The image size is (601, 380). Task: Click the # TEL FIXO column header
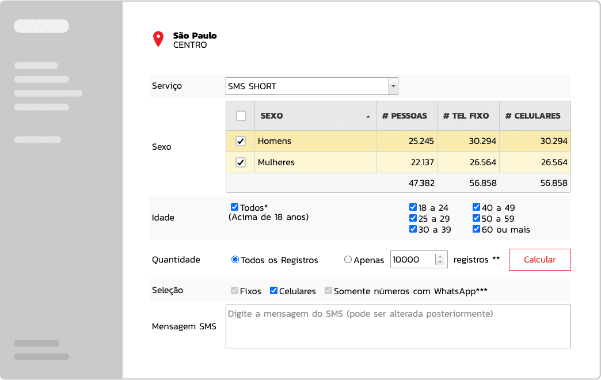pos(467,116)
